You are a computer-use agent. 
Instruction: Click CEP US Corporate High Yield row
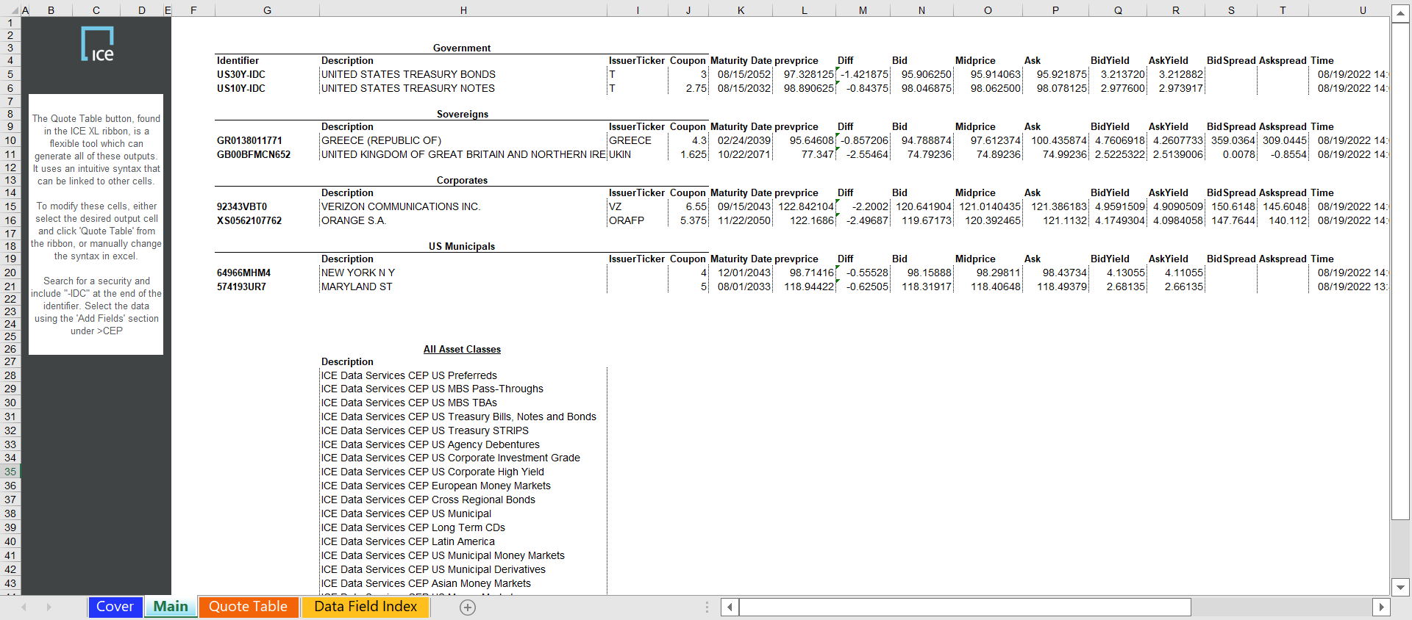[463, 472]
